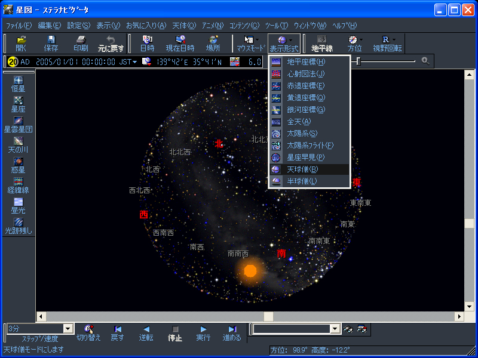This screenshot has height=358, width=478.
Task: Select 天球儀(B) from the display menu
Action: coord(308,169)
